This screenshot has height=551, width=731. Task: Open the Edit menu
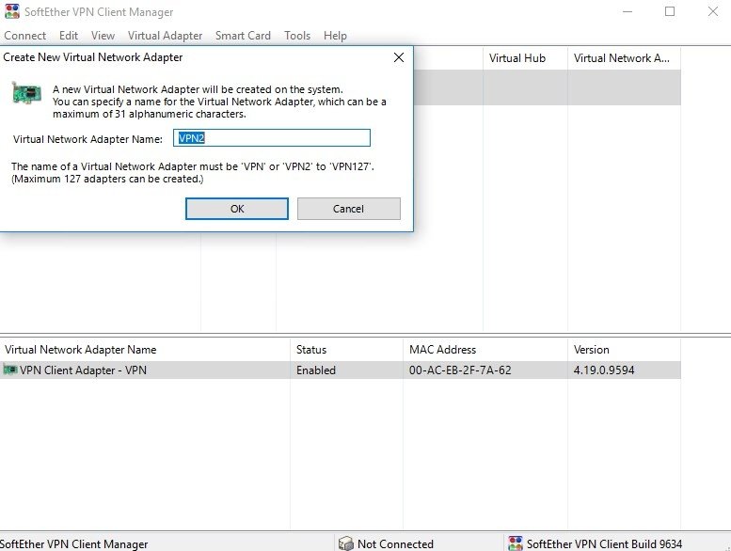(x=69, y=36)
